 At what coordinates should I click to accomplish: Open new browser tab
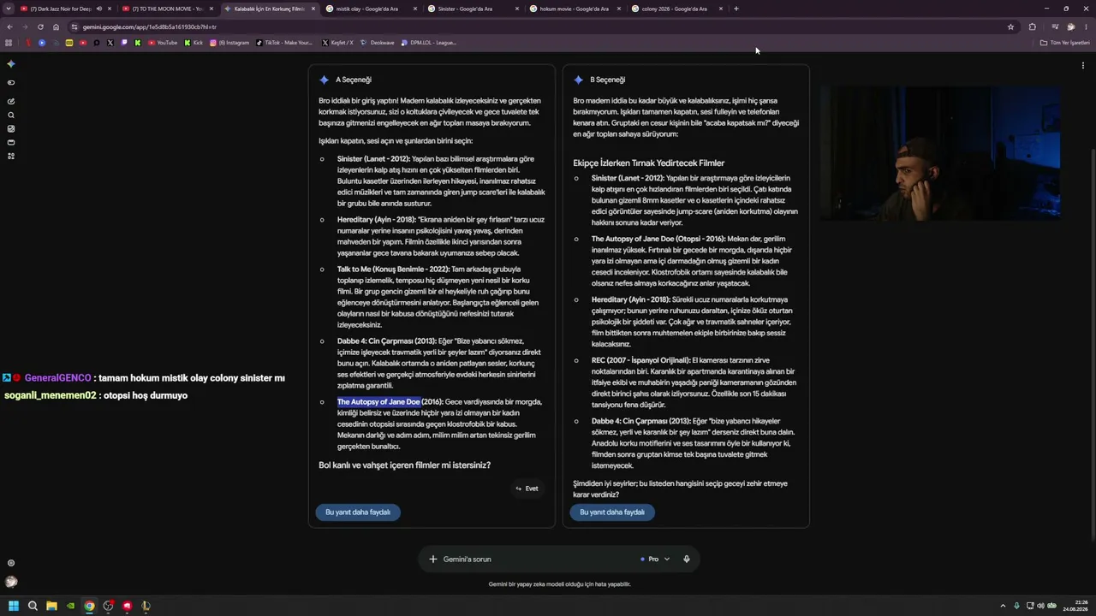736,9
